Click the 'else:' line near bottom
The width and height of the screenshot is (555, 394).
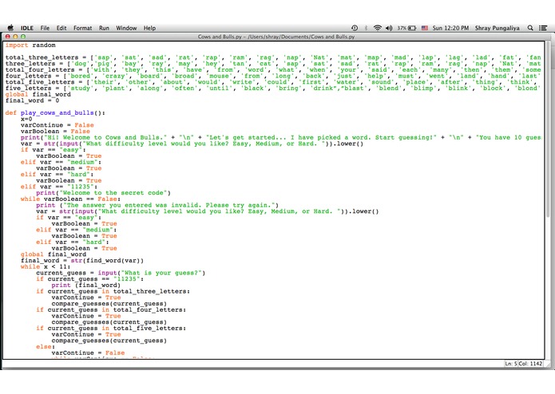pos(46,347)
